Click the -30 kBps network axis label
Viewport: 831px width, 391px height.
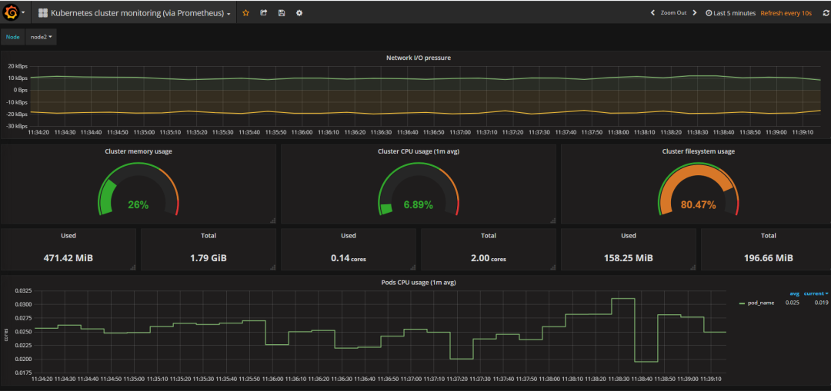point(15,127)
